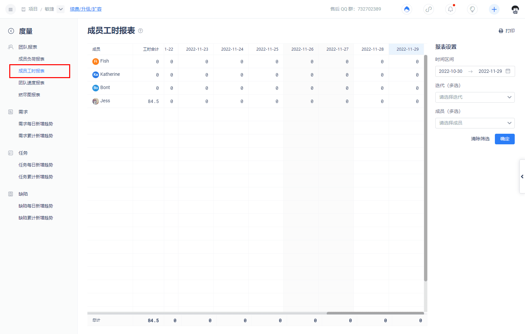Image resolution: width=525 pixels, height=334 pixels.
Task: Click the 缺陷 section icon
Action: (x=11, y=194)
